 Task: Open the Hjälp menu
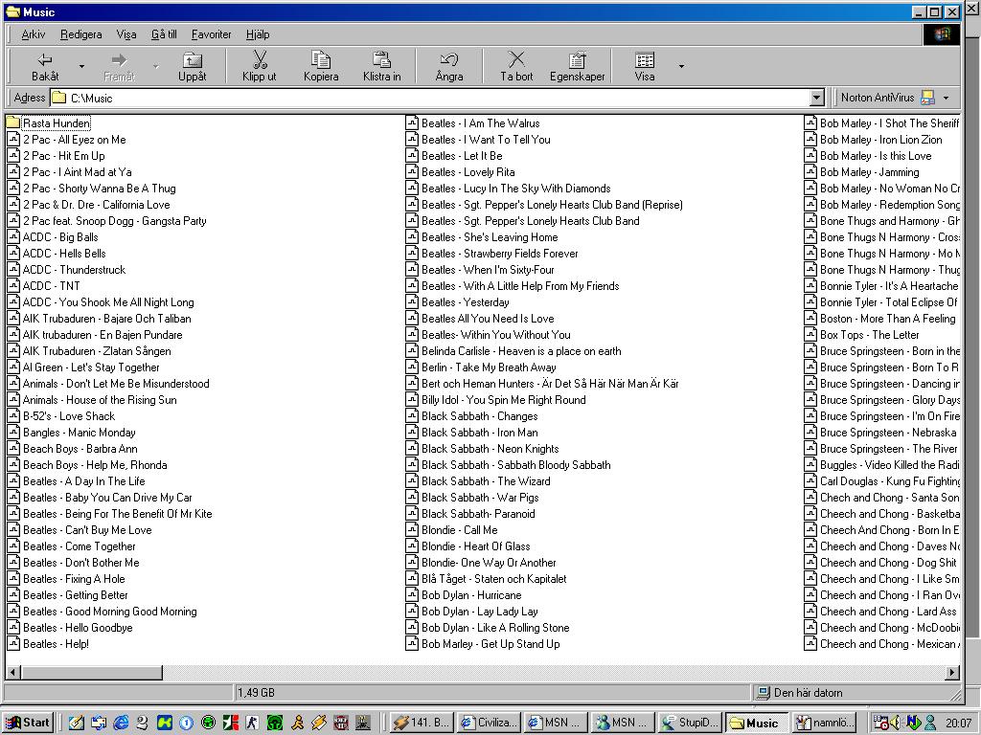click(x=258, y=34)
